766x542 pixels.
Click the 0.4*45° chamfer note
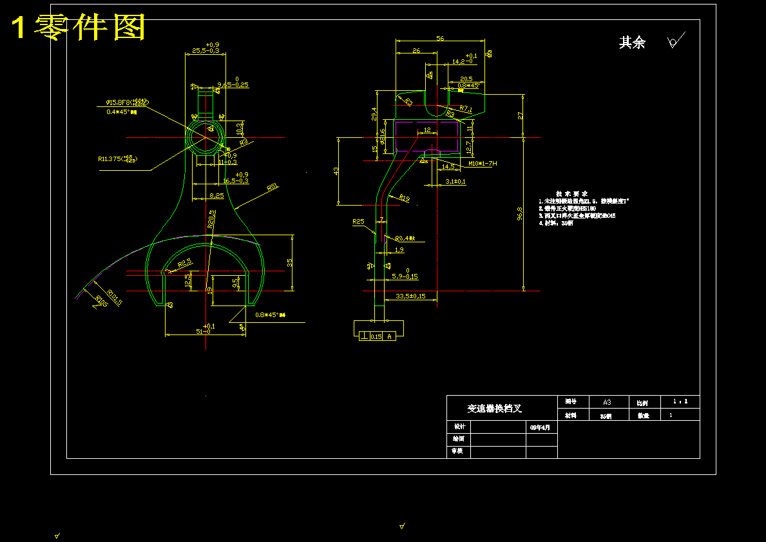(x=122, y=112)
